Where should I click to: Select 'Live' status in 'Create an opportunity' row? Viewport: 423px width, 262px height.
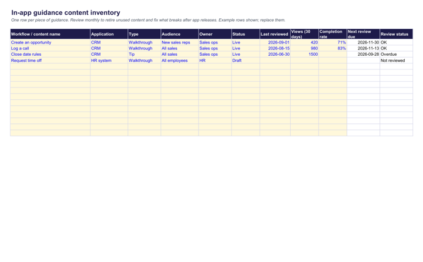pos(246,42)
